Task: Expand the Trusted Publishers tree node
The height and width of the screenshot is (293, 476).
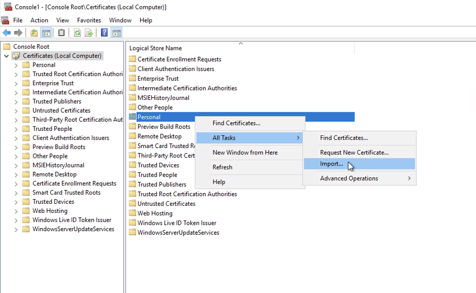Action: click(16, 102)
